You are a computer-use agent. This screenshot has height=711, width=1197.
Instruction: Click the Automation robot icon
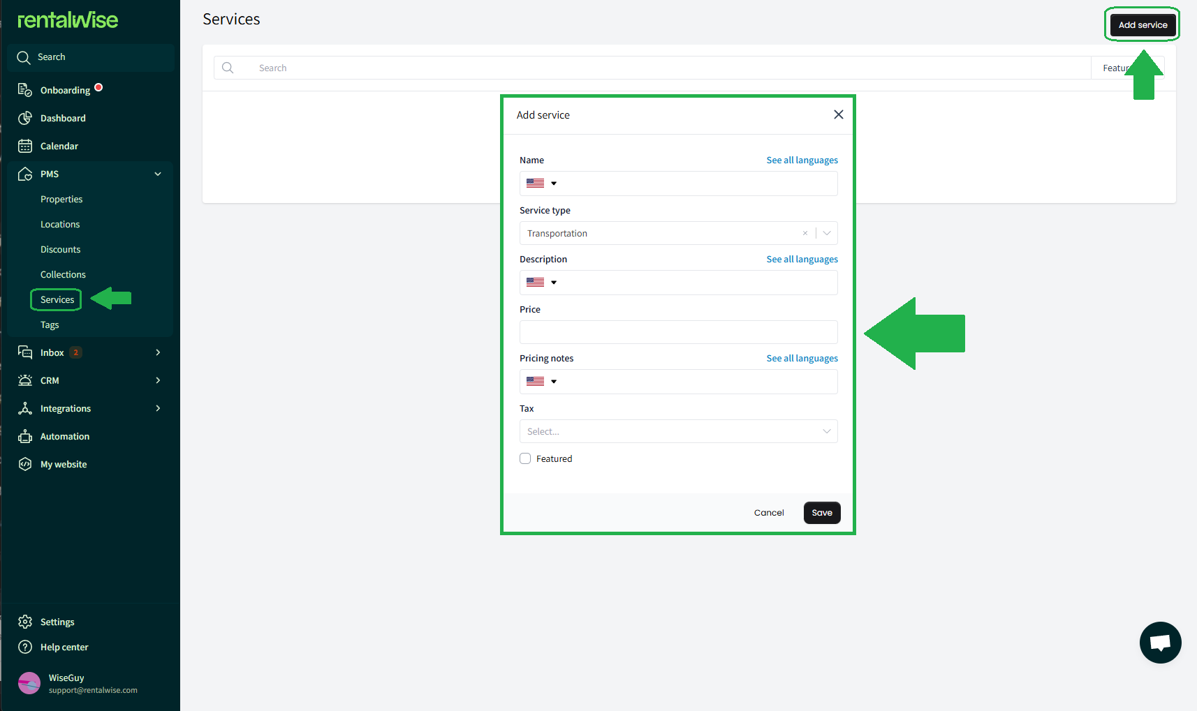[x=25, y=436]
